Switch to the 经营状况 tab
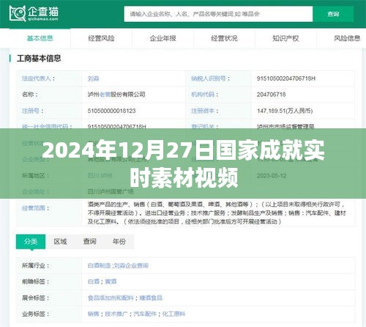The image size is (366, 327). (x=224, y=38)
